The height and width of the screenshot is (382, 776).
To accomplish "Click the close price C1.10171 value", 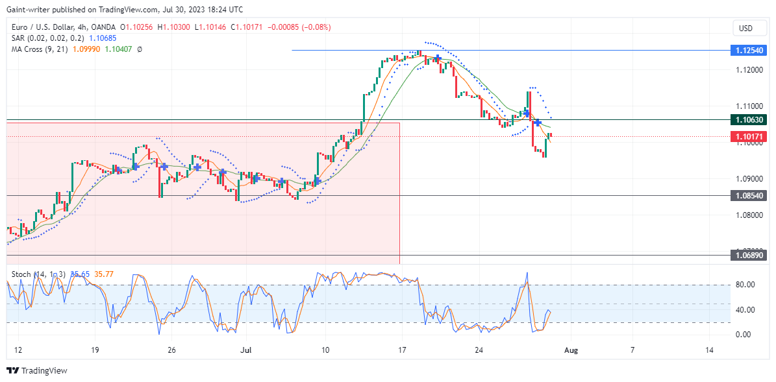I will [x=247, y=29].
